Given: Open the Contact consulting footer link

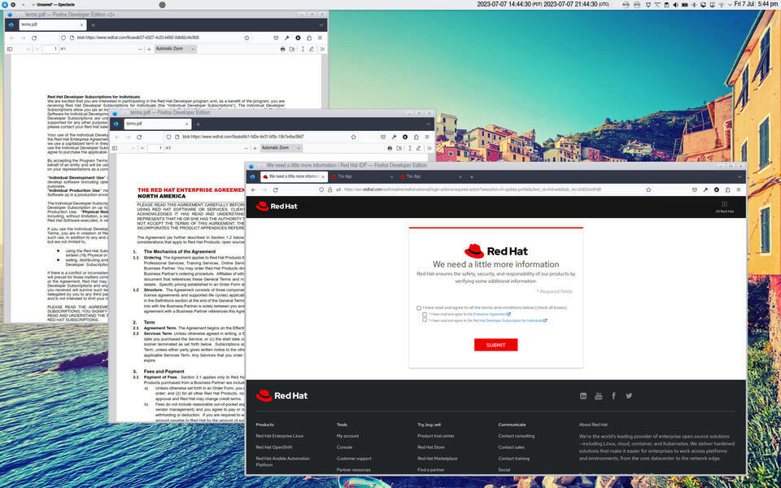Looking at the screenshot, I should pos(517,436).
